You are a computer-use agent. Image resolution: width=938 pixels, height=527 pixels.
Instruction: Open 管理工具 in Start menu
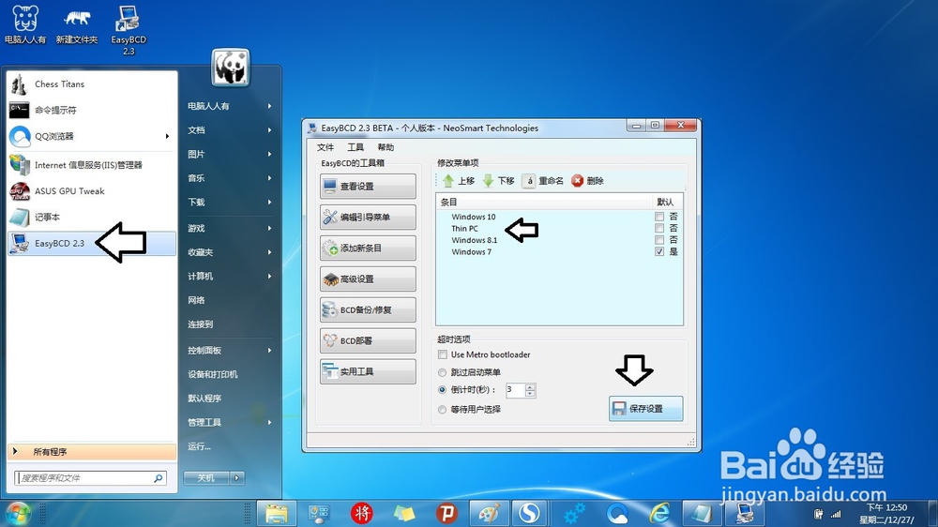click(x=231, y=422)
